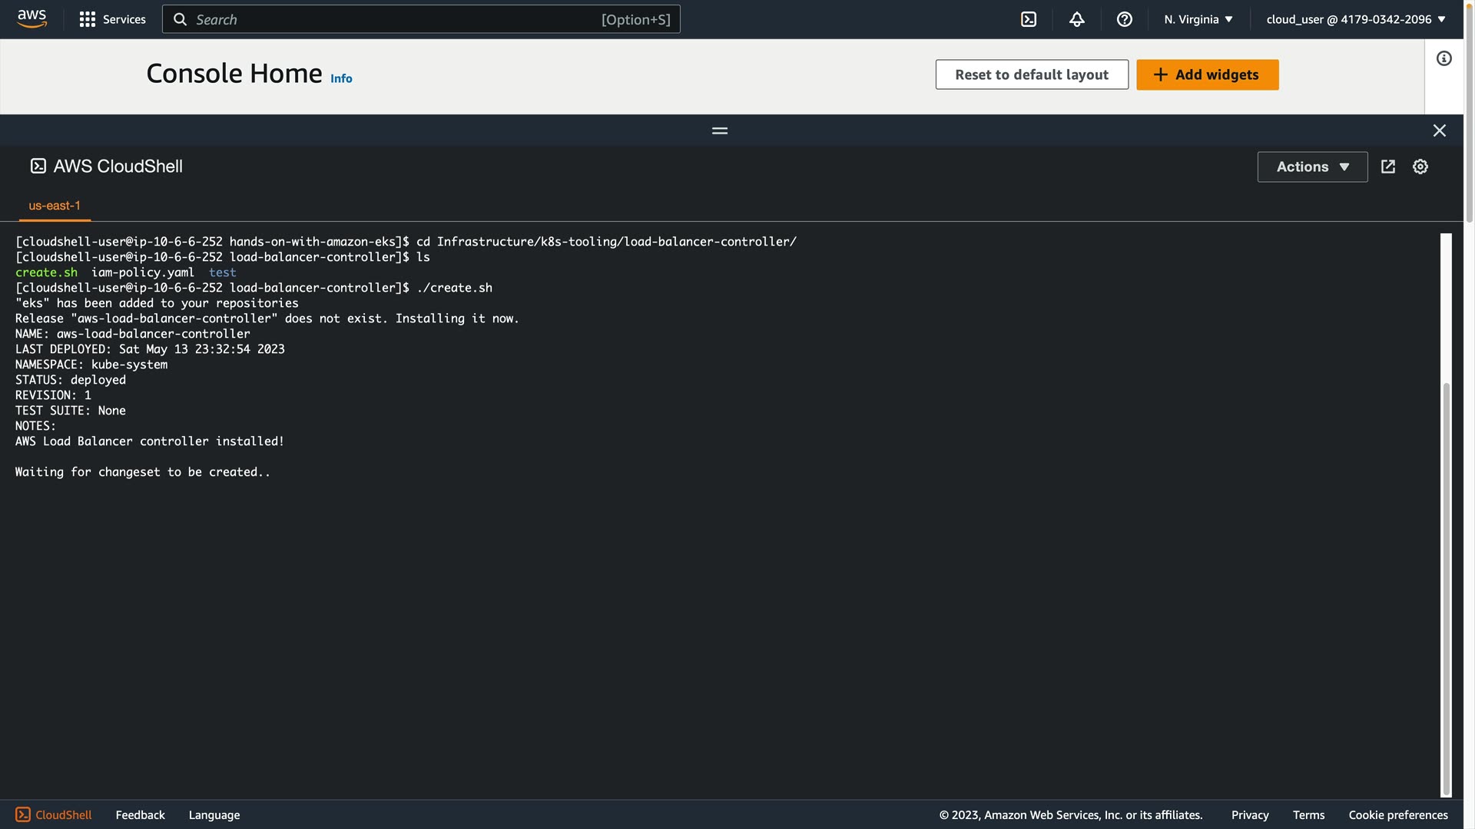The image size is (1475, 829).
Task: Open the Console Home Info link
Action: pyautogui.click(x=341, y=78)
